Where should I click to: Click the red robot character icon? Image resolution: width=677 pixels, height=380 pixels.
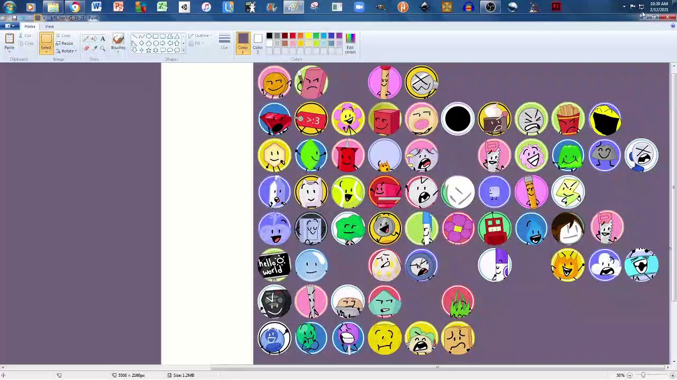(x=495, y=229)
